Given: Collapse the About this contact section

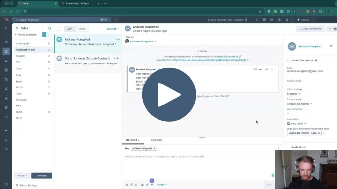Looking at the screenshot, I should tap(288, 60).
